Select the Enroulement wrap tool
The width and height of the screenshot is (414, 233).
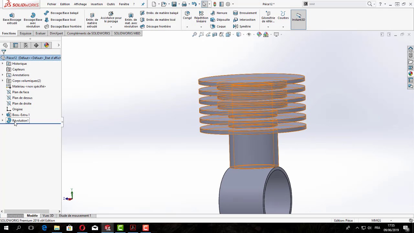click(x=245, y=13)
